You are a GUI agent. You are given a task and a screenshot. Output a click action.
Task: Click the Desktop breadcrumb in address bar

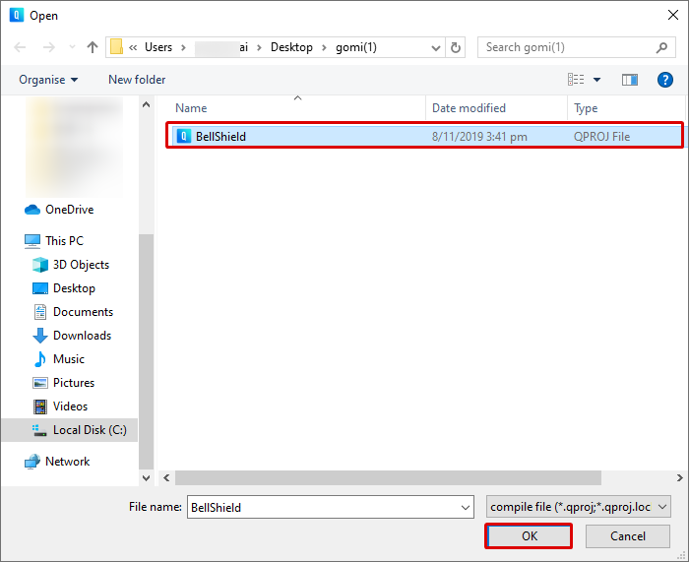coord(291,47)
